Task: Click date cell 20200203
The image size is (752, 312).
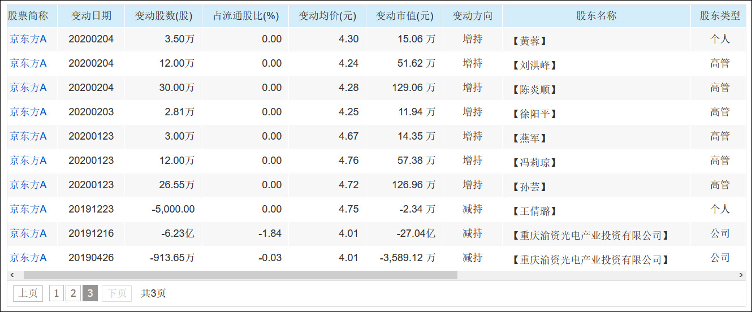Action: coord(91,112)
